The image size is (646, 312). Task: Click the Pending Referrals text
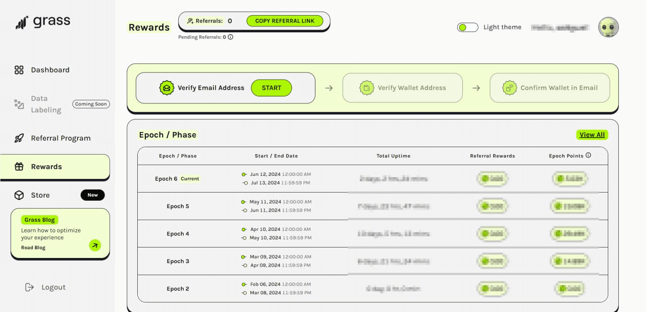tap(202, 37)
